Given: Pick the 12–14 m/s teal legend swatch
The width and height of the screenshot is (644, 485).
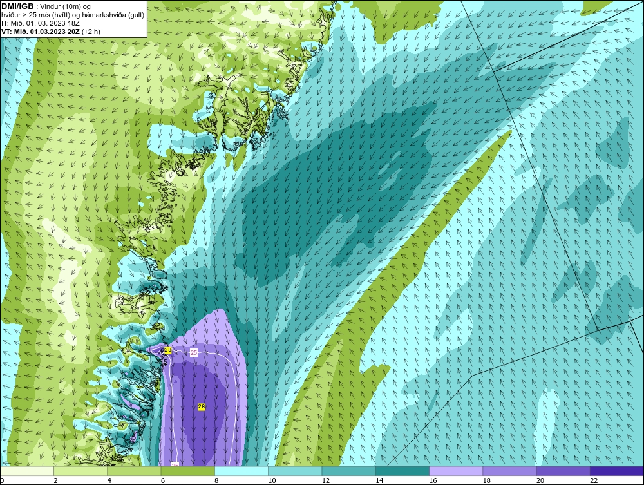Looking at the screenshot, I should pos(348,471).
